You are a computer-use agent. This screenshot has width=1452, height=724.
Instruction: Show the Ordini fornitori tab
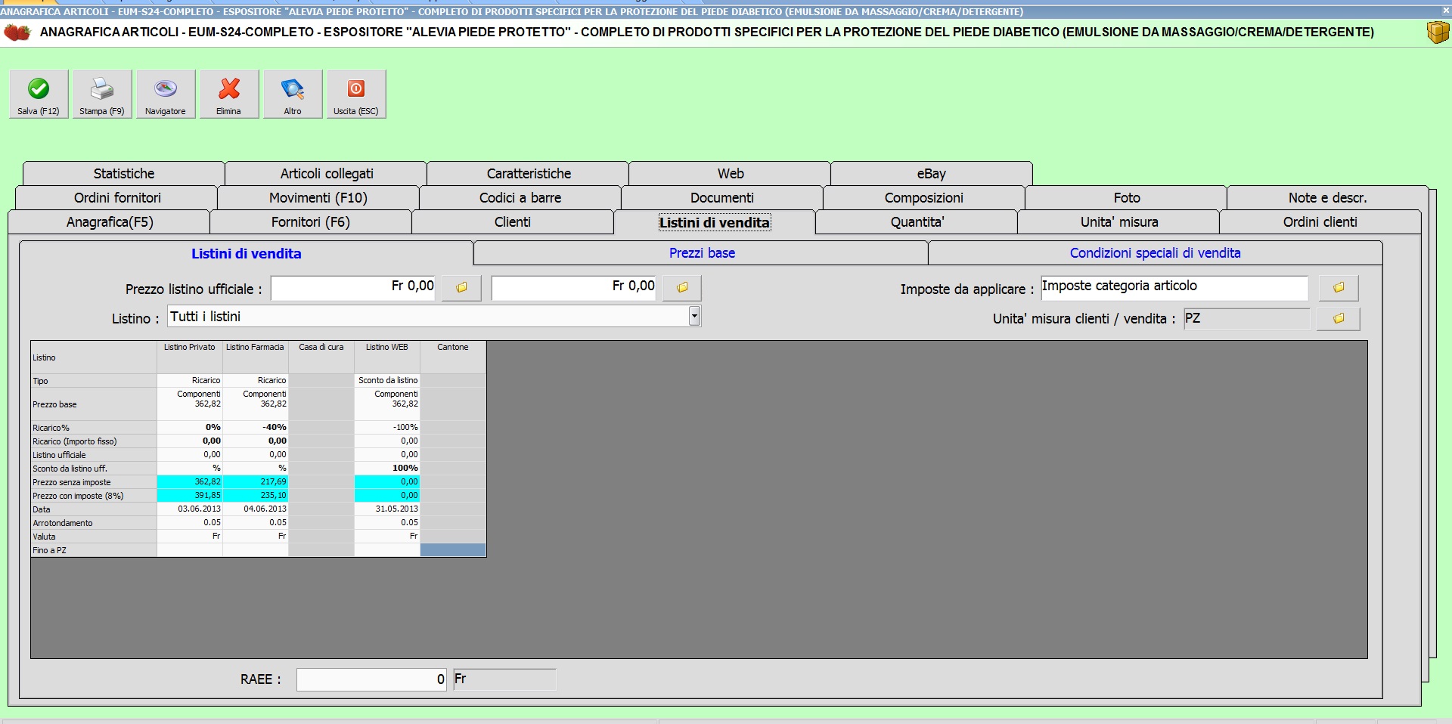point(117,198)
